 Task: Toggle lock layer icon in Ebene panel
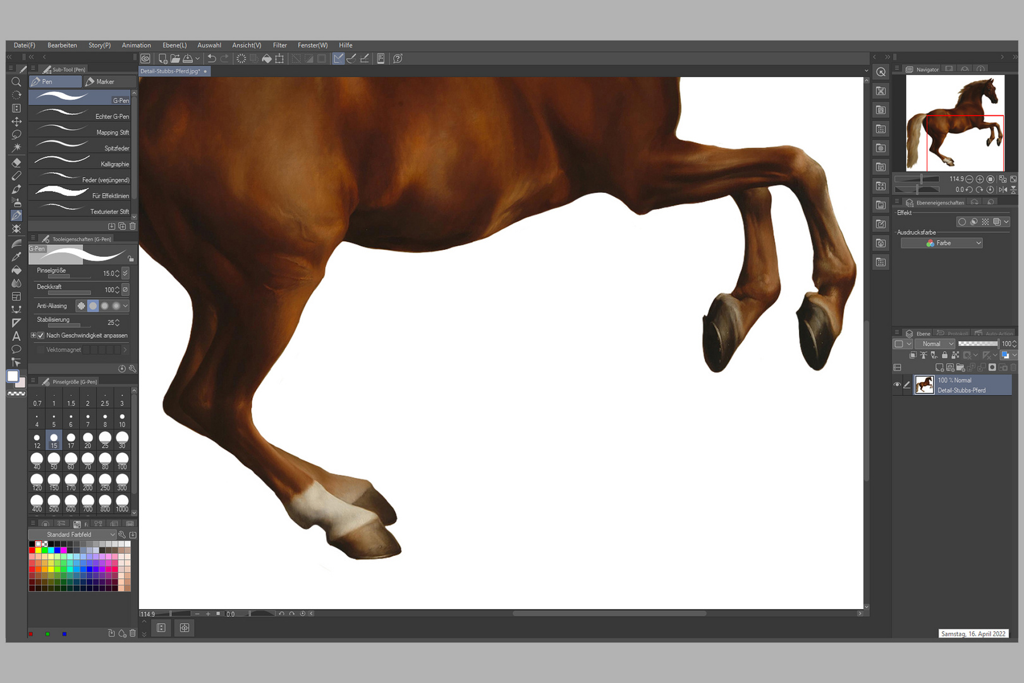click(944, 355)
